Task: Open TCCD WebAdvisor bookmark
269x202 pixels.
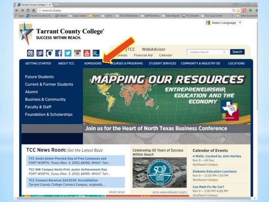Action: (x=127, y=16)
